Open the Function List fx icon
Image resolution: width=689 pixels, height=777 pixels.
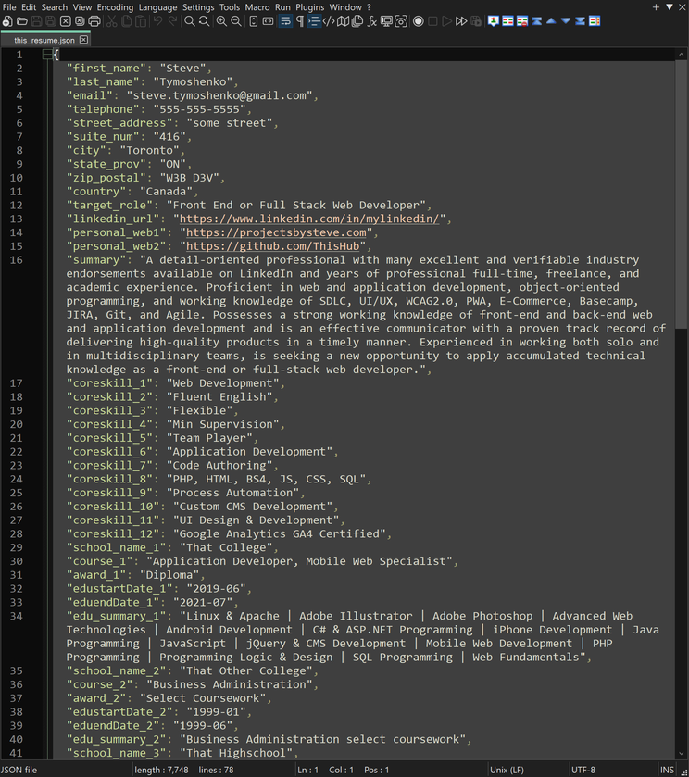(x=372, y=21)
